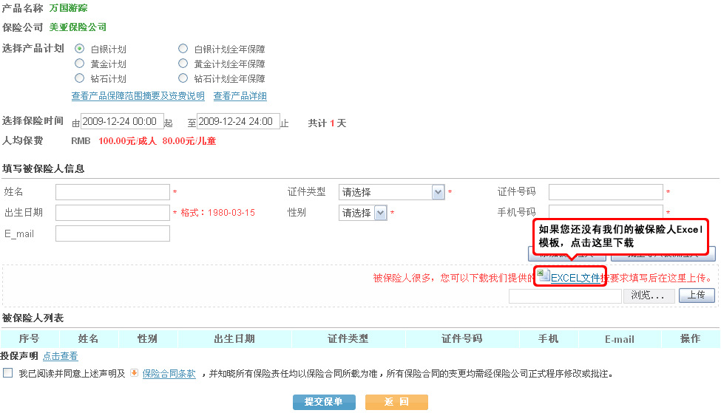
Task: Open the 保险合同条款 link
Action: pos(169,374)
